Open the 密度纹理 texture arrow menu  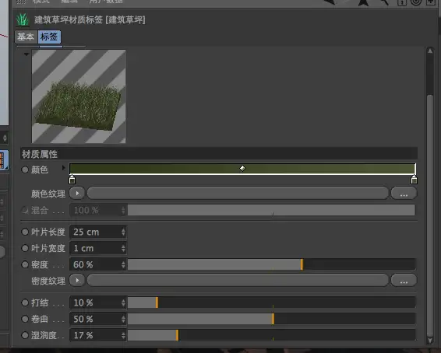coord(77,281)
